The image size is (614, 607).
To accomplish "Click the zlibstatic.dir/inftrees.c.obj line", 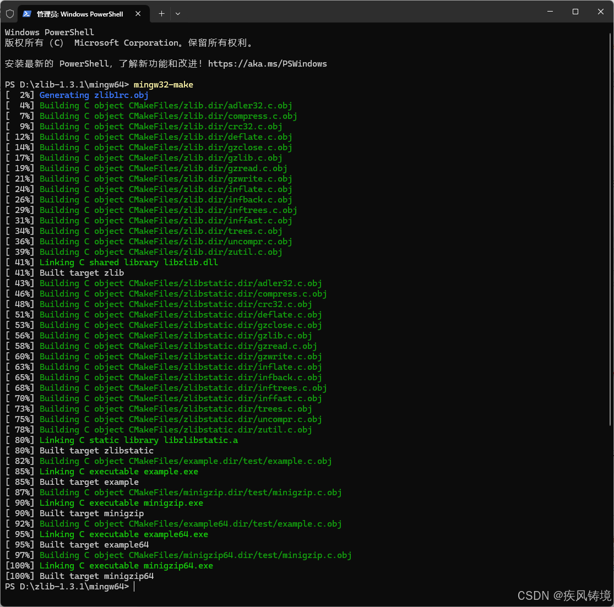I will [x=166, y=388].
